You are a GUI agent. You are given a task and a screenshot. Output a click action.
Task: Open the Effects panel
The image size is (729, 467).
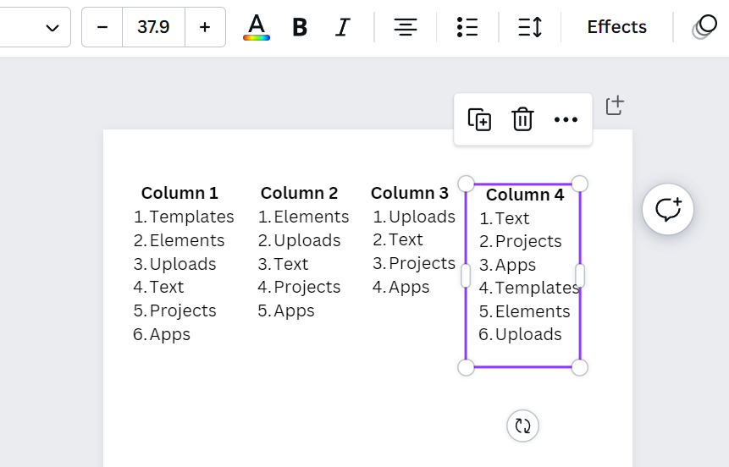(x=616, y=27)
